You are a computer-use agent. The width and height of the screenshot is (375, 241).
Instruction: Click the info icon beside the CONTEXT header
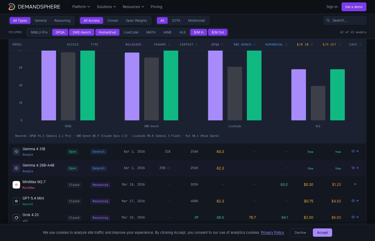point(197,45)
